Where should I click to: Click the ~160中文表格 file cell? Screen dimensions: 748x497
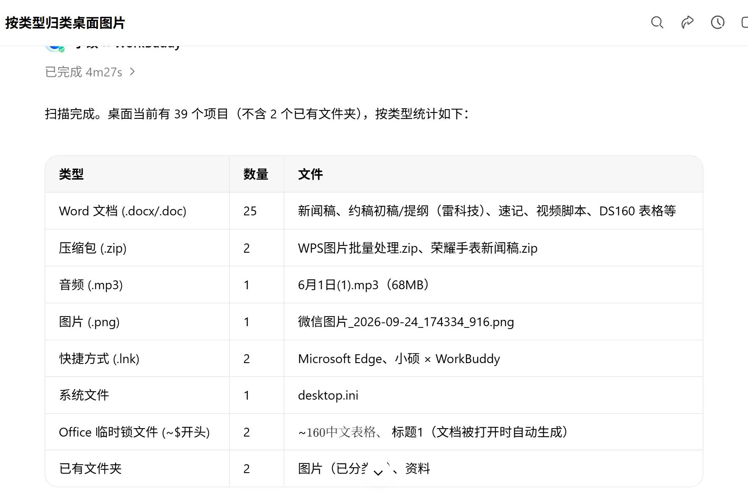point(493,432)
